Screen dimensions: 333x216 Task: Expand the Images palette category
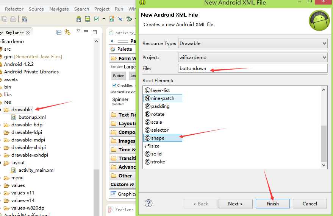click(x=123, y=141)
